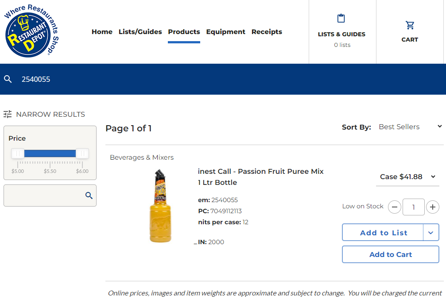Click the 'Page 1 of 1' text
Screen dimensions: 446x299
point(128,128)
